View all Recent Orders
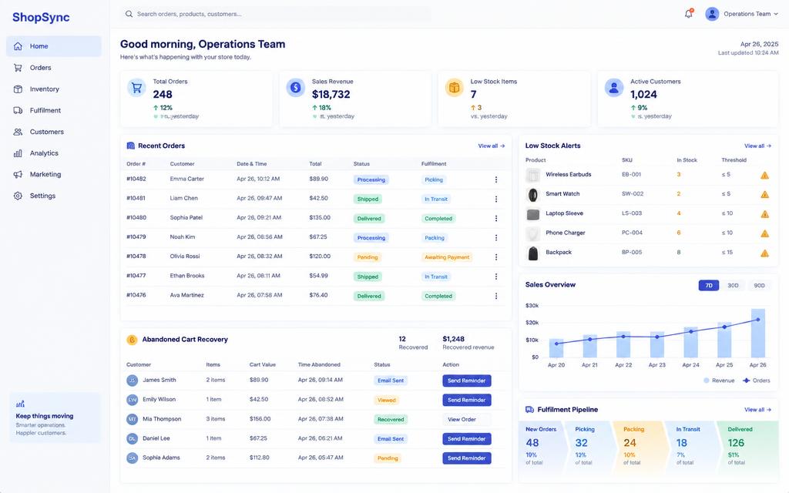The image size is (789, 493). [x=491, y=146]
